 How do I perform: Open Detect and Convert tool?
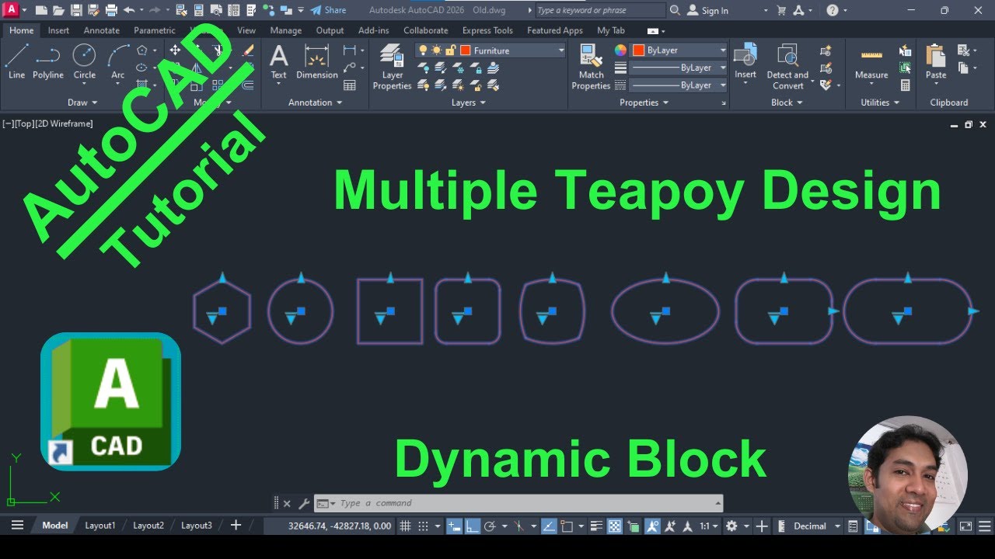click(787, 67)
